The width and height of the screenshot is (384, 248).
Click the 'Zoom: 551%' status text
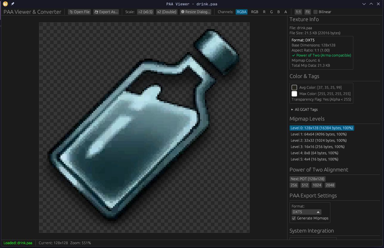coord(81,243)
